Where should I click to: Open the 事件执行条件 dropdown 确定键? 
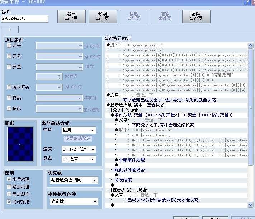(74, 201)
